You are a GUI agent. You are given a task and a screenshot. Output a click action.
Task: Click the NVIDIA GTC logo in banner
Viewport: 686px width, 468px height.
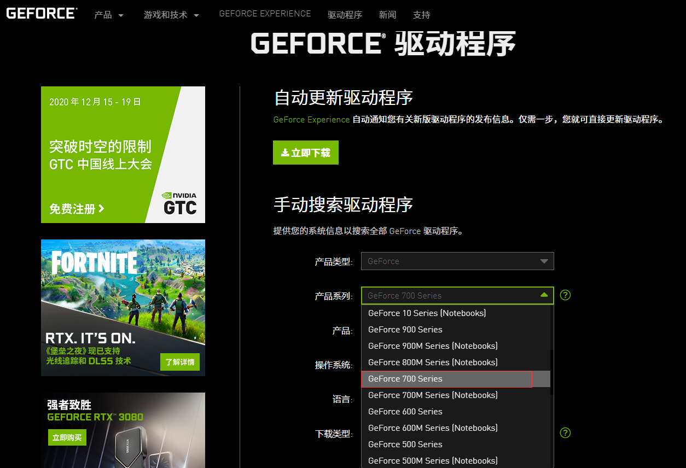click(x=180, y=203)
